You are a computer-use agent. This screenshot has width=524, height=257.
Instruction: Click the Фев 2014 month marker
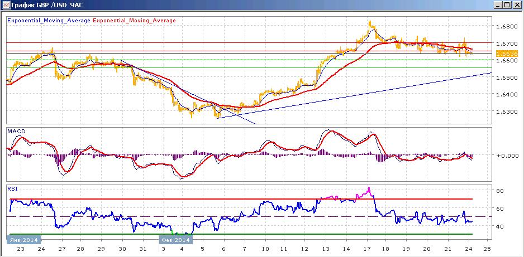(x=175, y=240)
